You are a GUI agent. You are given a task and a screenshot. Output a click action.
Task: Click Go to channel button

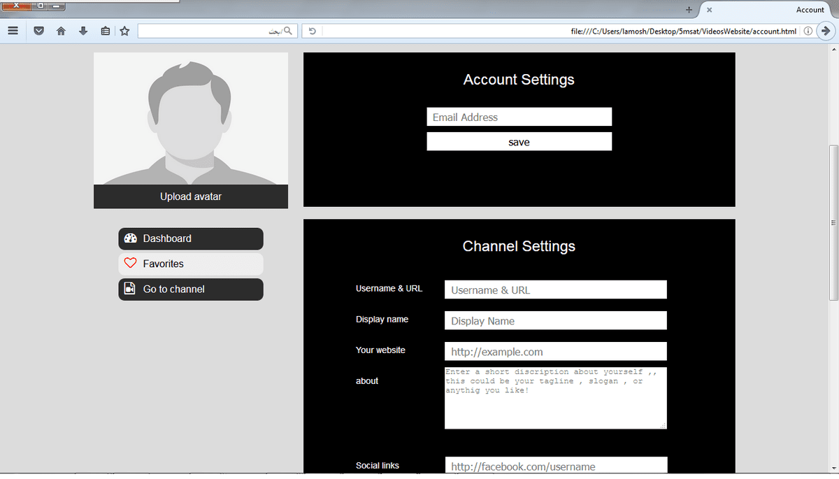point(191,289)
